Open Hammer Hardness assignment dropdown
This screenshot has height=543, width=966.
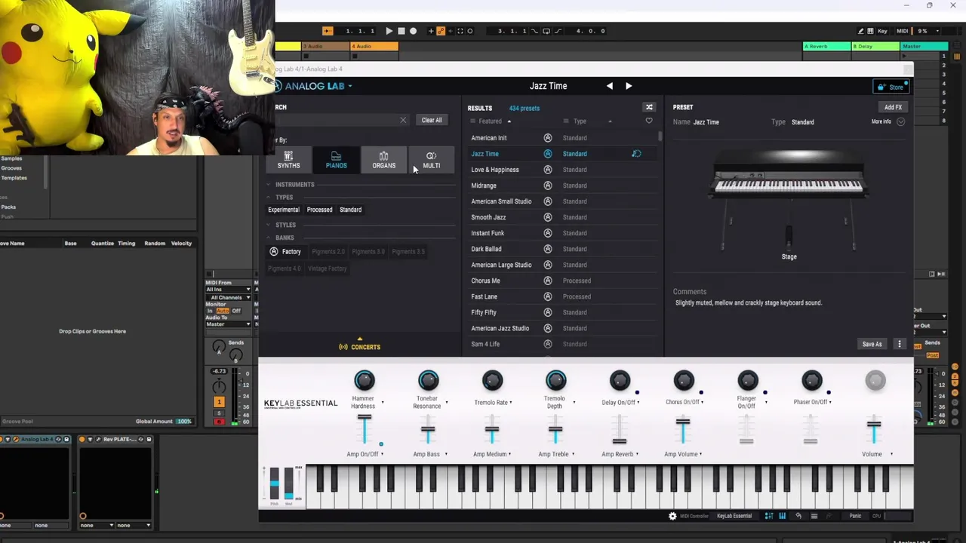(x=383, y=403)
